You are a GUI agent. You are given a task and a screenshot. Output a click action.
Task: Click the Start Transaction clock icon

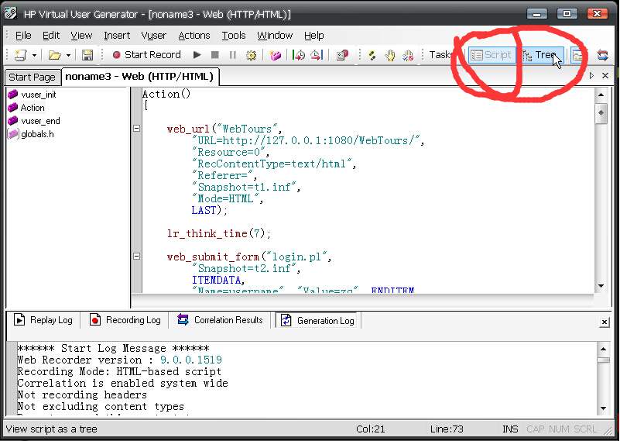tap(299, 54)
